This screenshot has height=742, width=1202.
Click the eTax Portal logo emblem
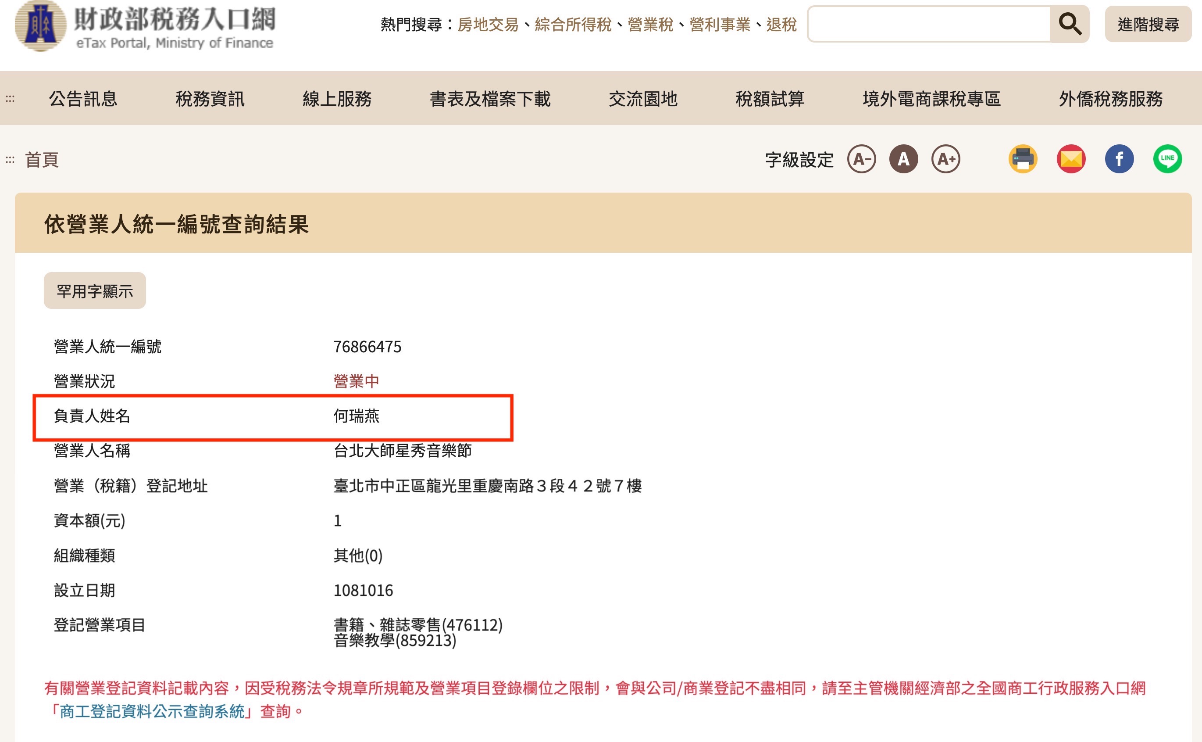(40, 25)
